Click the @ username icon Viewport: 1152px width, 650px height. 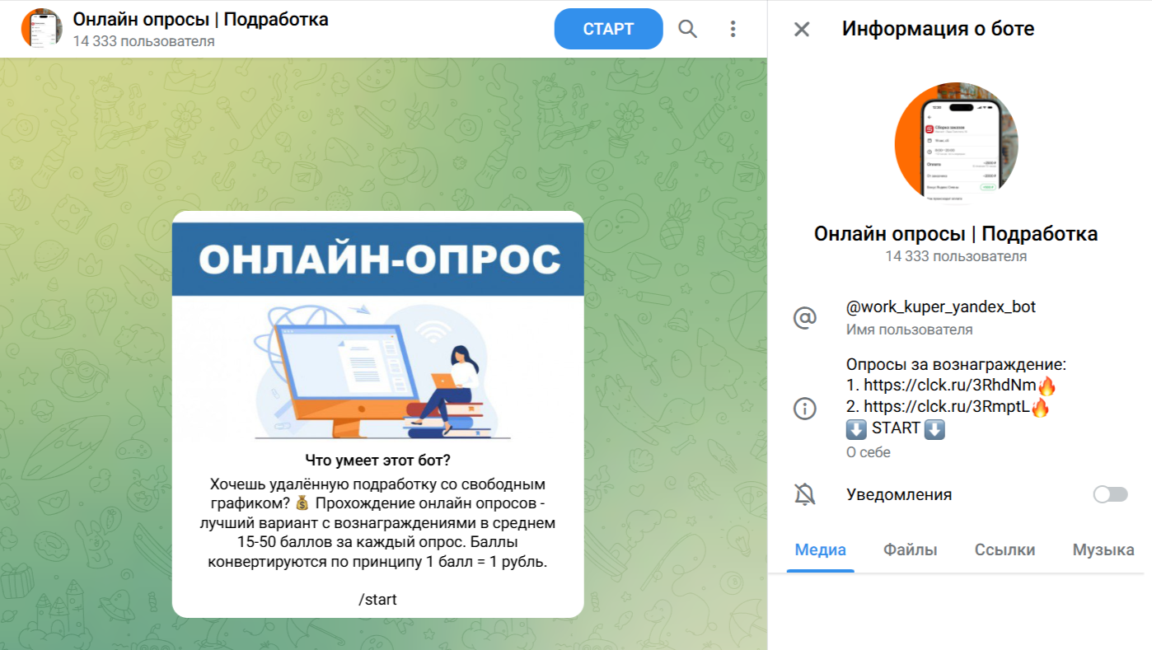pos(804,318)
